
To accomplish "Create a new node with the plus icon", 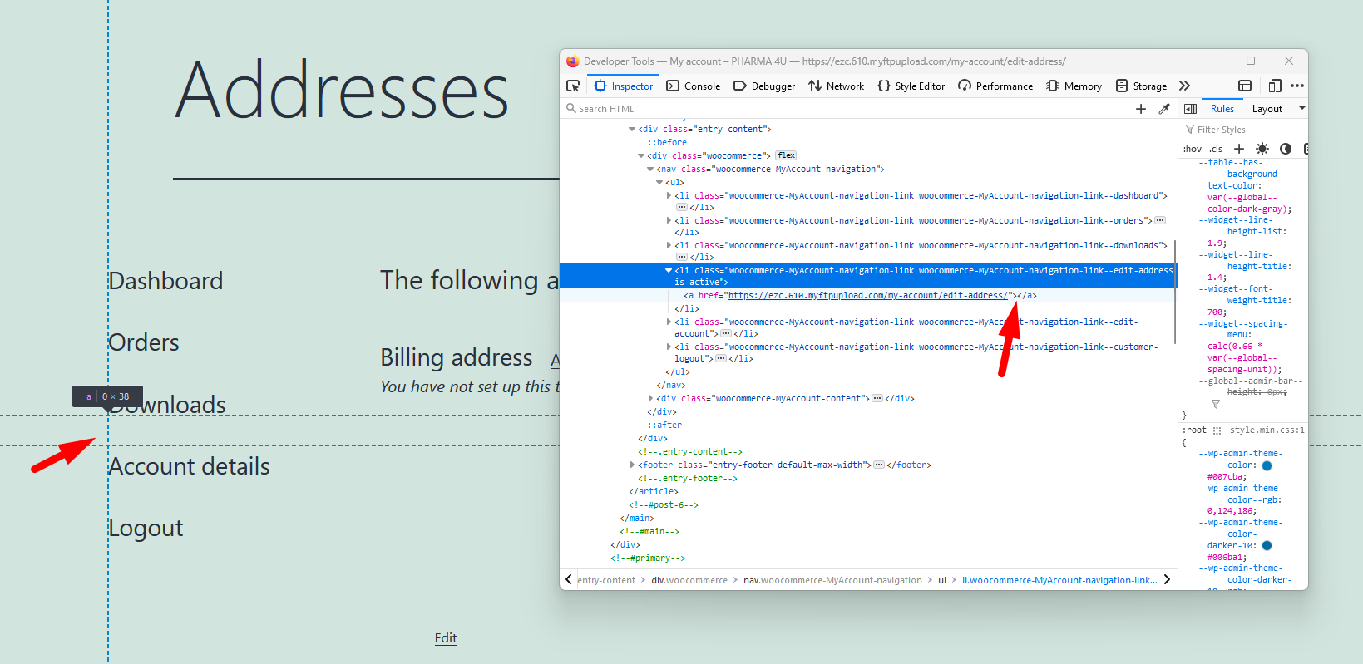I will tap(1141, 109).
